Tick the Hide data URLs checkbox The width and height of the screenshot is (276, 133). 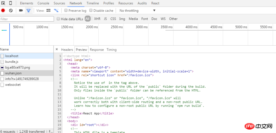[x=58, y=19]
